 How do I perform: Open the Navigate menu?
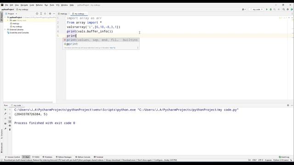[24, 5]
